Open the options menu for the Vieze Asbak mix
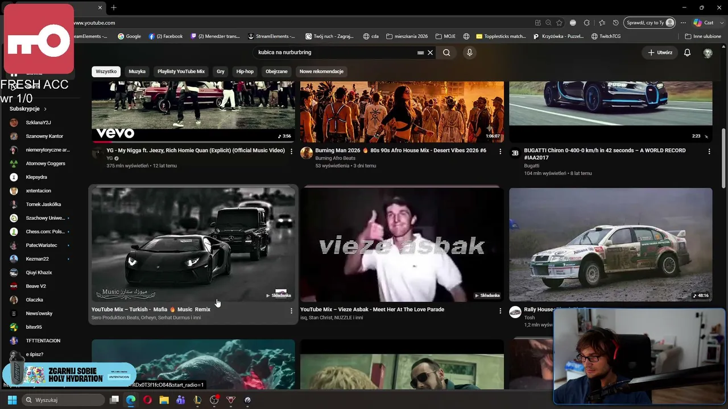The width and height of the screenshot is (728, 409). (x=500, y=311)
